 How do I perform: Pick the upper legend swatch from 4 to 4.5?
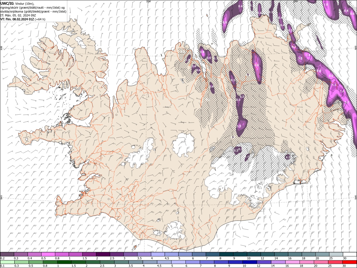tap(158, 254)
